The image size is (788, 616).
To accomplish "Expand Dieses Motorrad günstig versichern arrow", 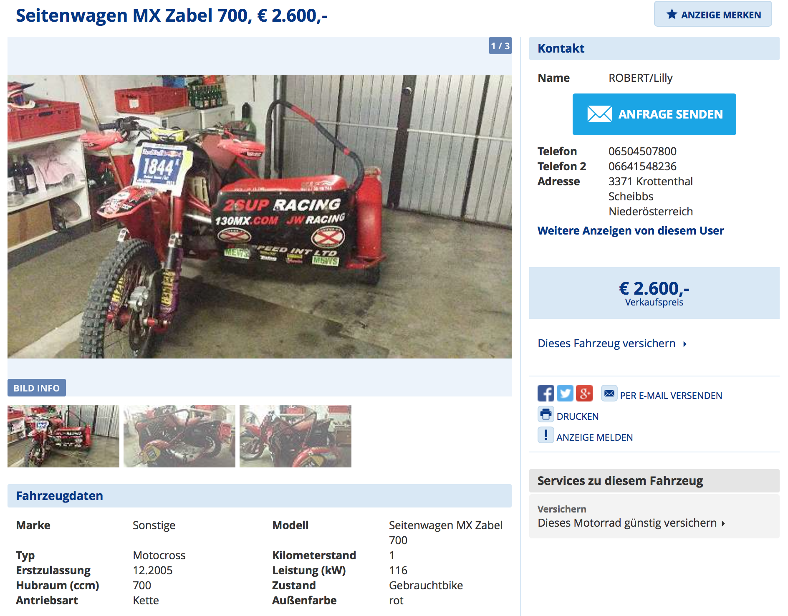I will [x=723, y=523].
